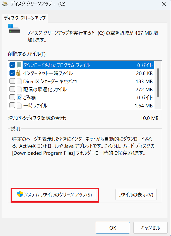Screen dimensions: 171x236
Task: Confirm with the OK button
Action: (x=113, y=228)
